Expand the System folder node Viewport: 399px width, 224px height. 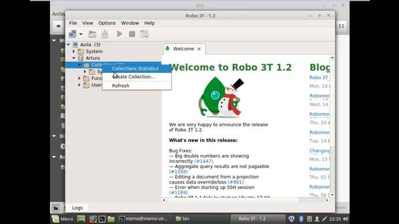[74, 51]
